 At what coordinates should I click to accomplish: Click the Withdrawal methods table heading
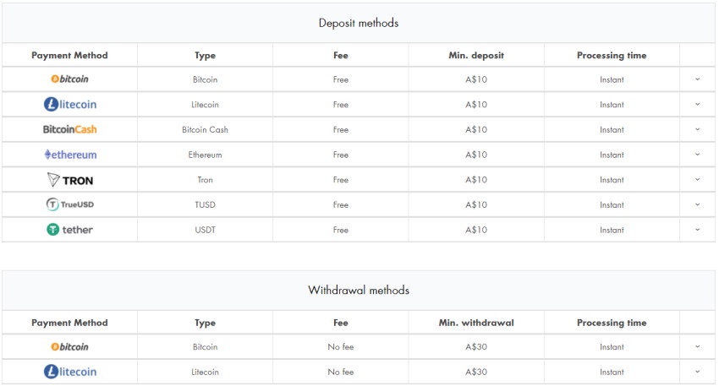coord(359,291)
